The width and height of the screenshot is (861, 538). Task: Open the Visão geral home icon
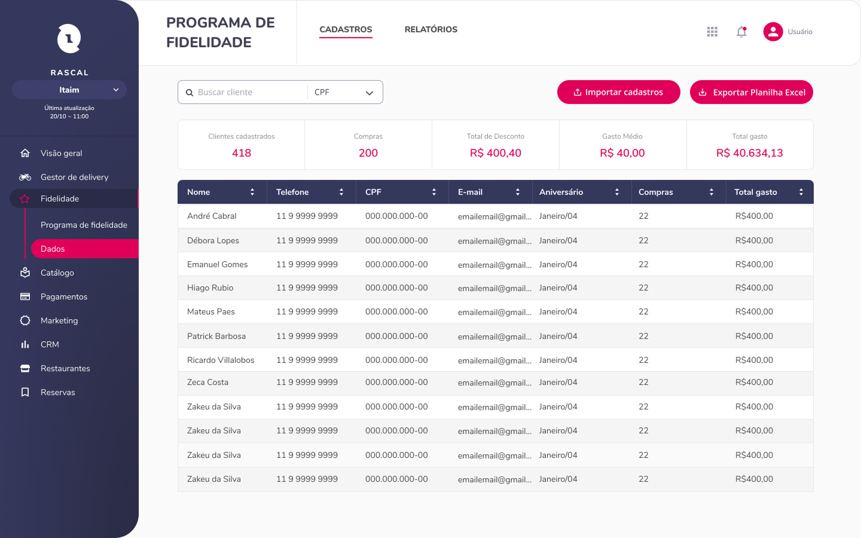[25, 153]
